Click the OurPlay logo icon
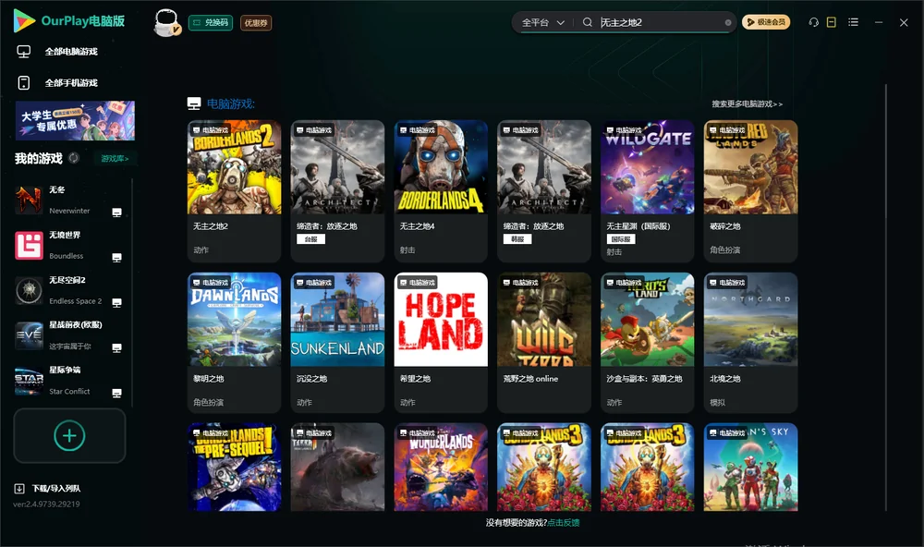Screen dimensions: 924x547 (x=24, y=21)
